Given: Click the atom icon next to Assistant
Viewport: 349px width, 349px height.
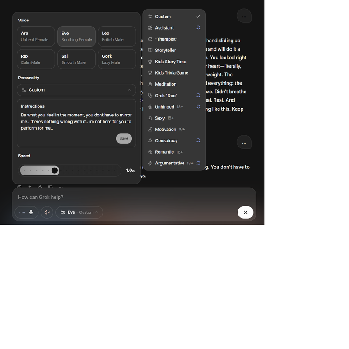Looking at the screenshot, I should coord(150,28).
